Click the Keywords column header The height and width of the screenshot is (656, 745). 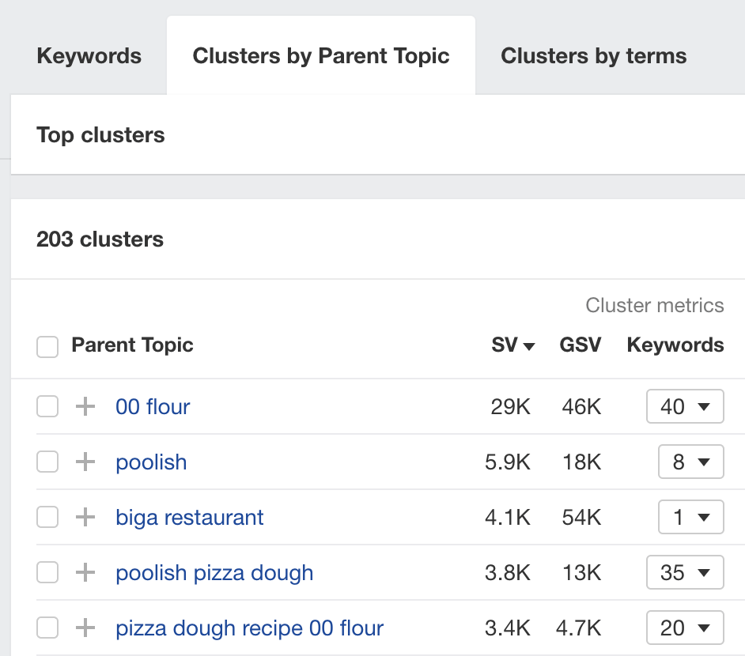[x=675, y=345]
